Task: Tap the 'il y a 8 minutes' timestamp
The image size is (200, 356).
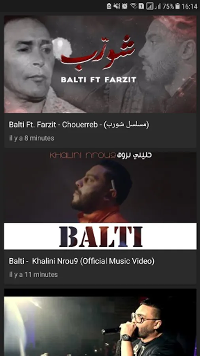Action: (x=32, y=138)
